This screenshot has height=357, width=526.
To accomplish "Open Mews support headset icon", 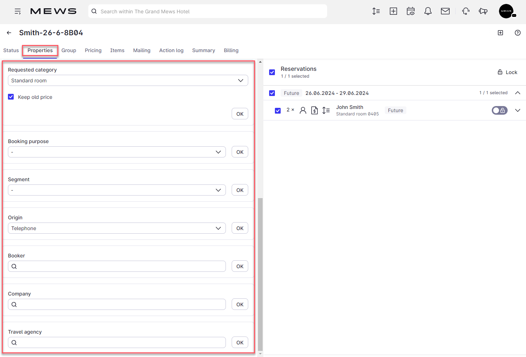I will click(466, 11).
